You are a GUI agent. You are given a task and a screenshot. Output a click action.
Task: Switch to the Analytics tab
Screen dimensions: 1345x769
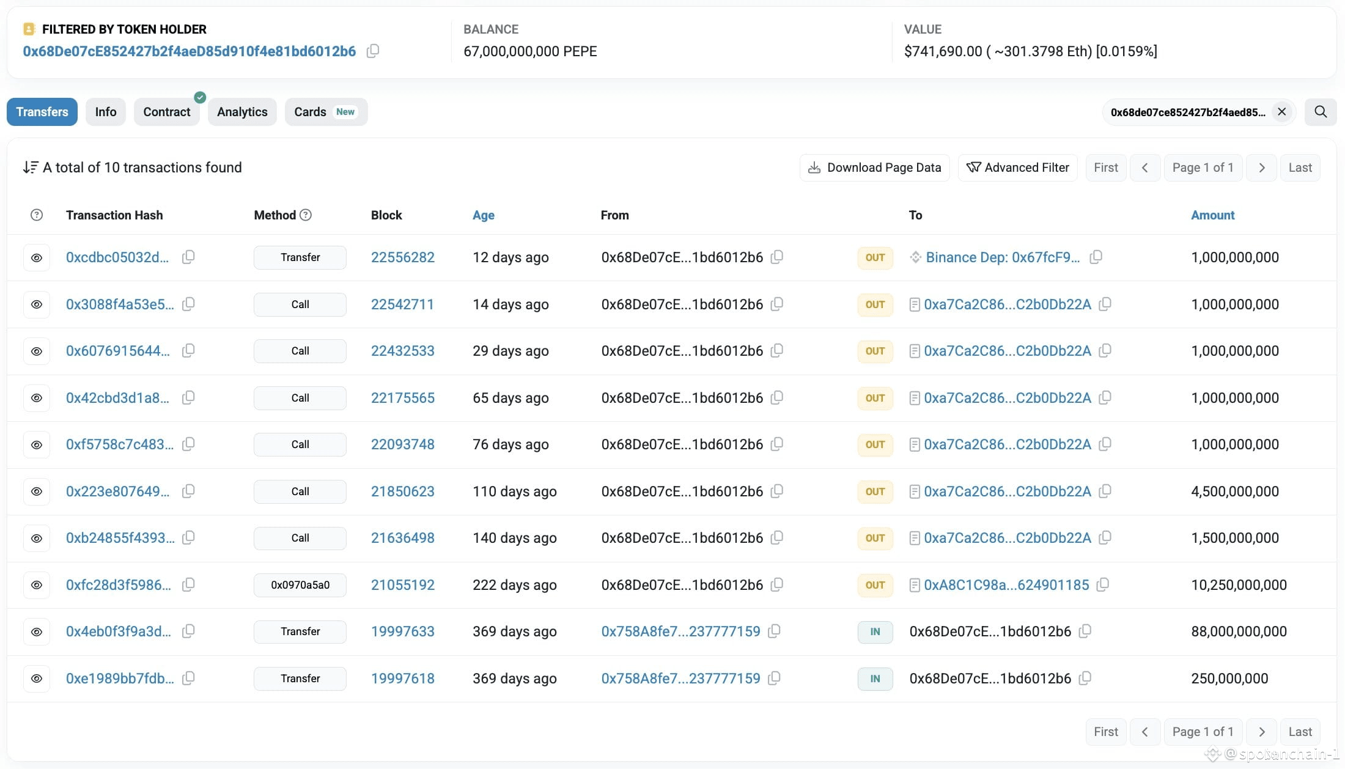242,112
